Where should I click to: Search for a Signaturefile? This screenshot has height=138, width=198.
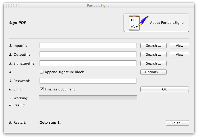coord(153,64)
